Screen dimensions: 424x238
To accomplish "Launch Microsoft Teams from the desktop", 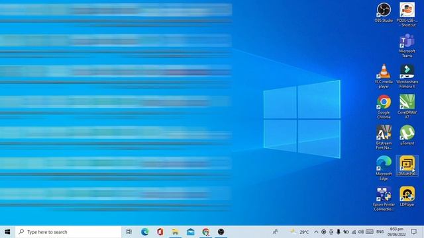I will [407, 46].
